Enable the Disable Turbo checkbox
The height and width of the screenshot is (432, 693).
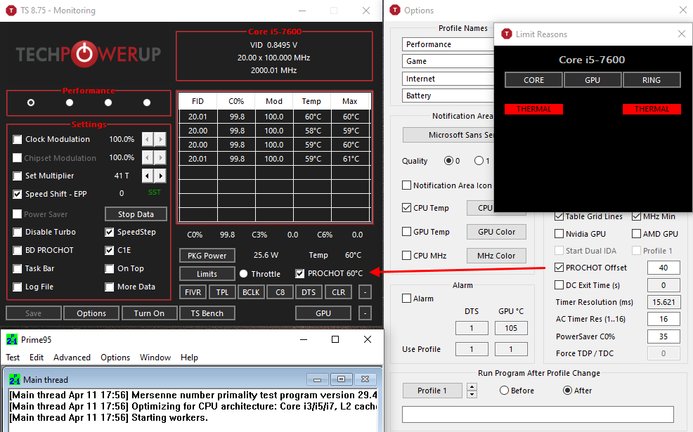(x=18, y=232)
